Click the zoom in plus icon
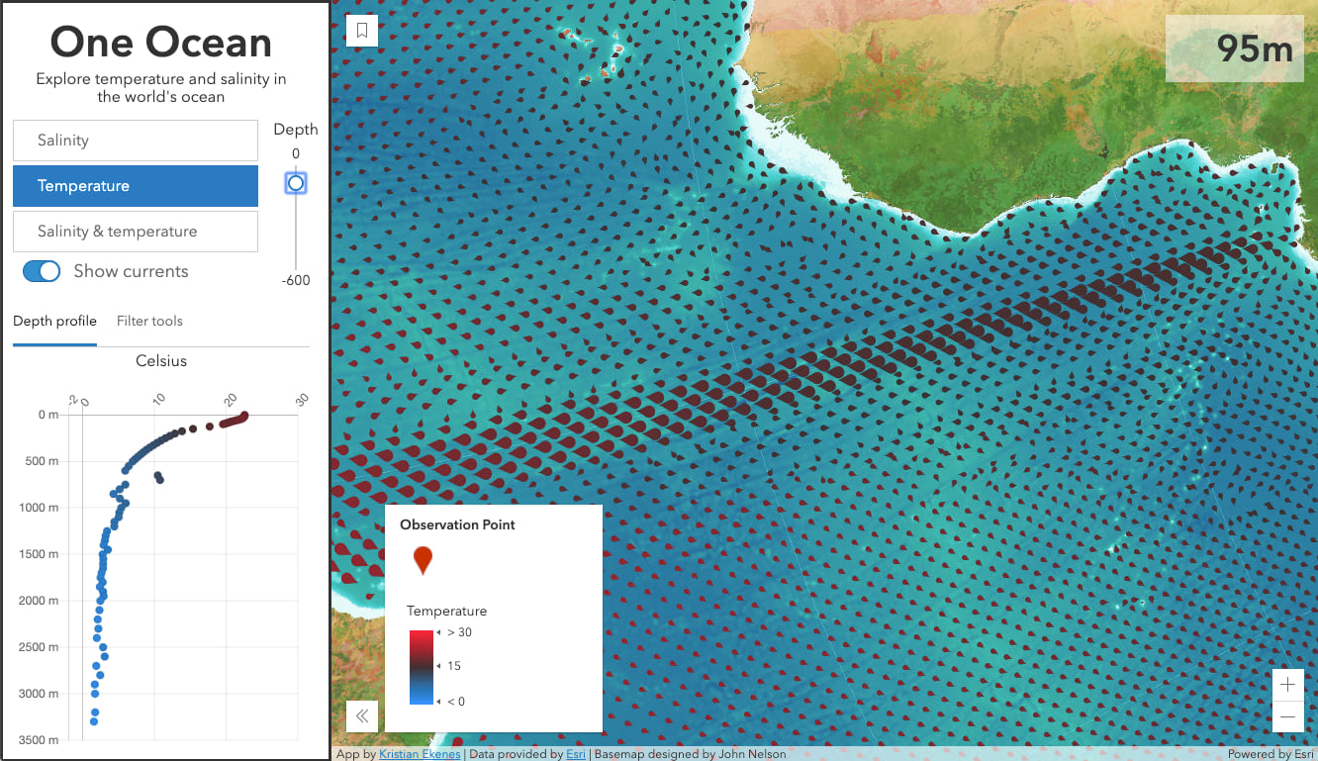 (1287, 684)
